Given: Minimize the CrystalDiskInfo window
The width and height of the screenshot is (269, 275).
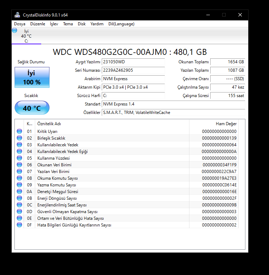Looking at the screenshot, I should [208, 15].
